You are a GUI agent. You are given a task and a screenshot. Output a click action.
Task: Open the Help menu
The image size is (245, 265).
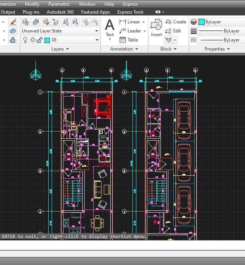[109, 4]
